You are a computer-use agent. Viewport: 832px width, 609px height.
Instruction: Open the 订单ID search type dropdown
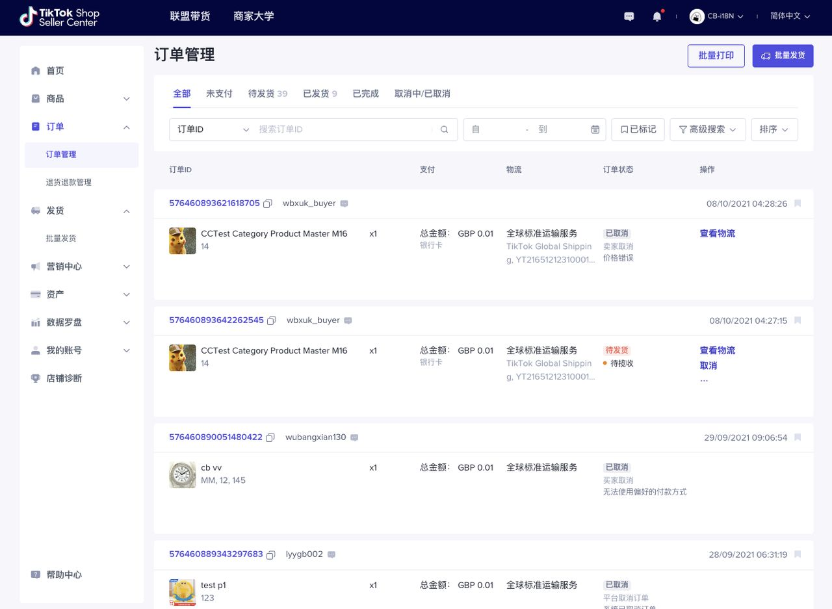point(213,129)
